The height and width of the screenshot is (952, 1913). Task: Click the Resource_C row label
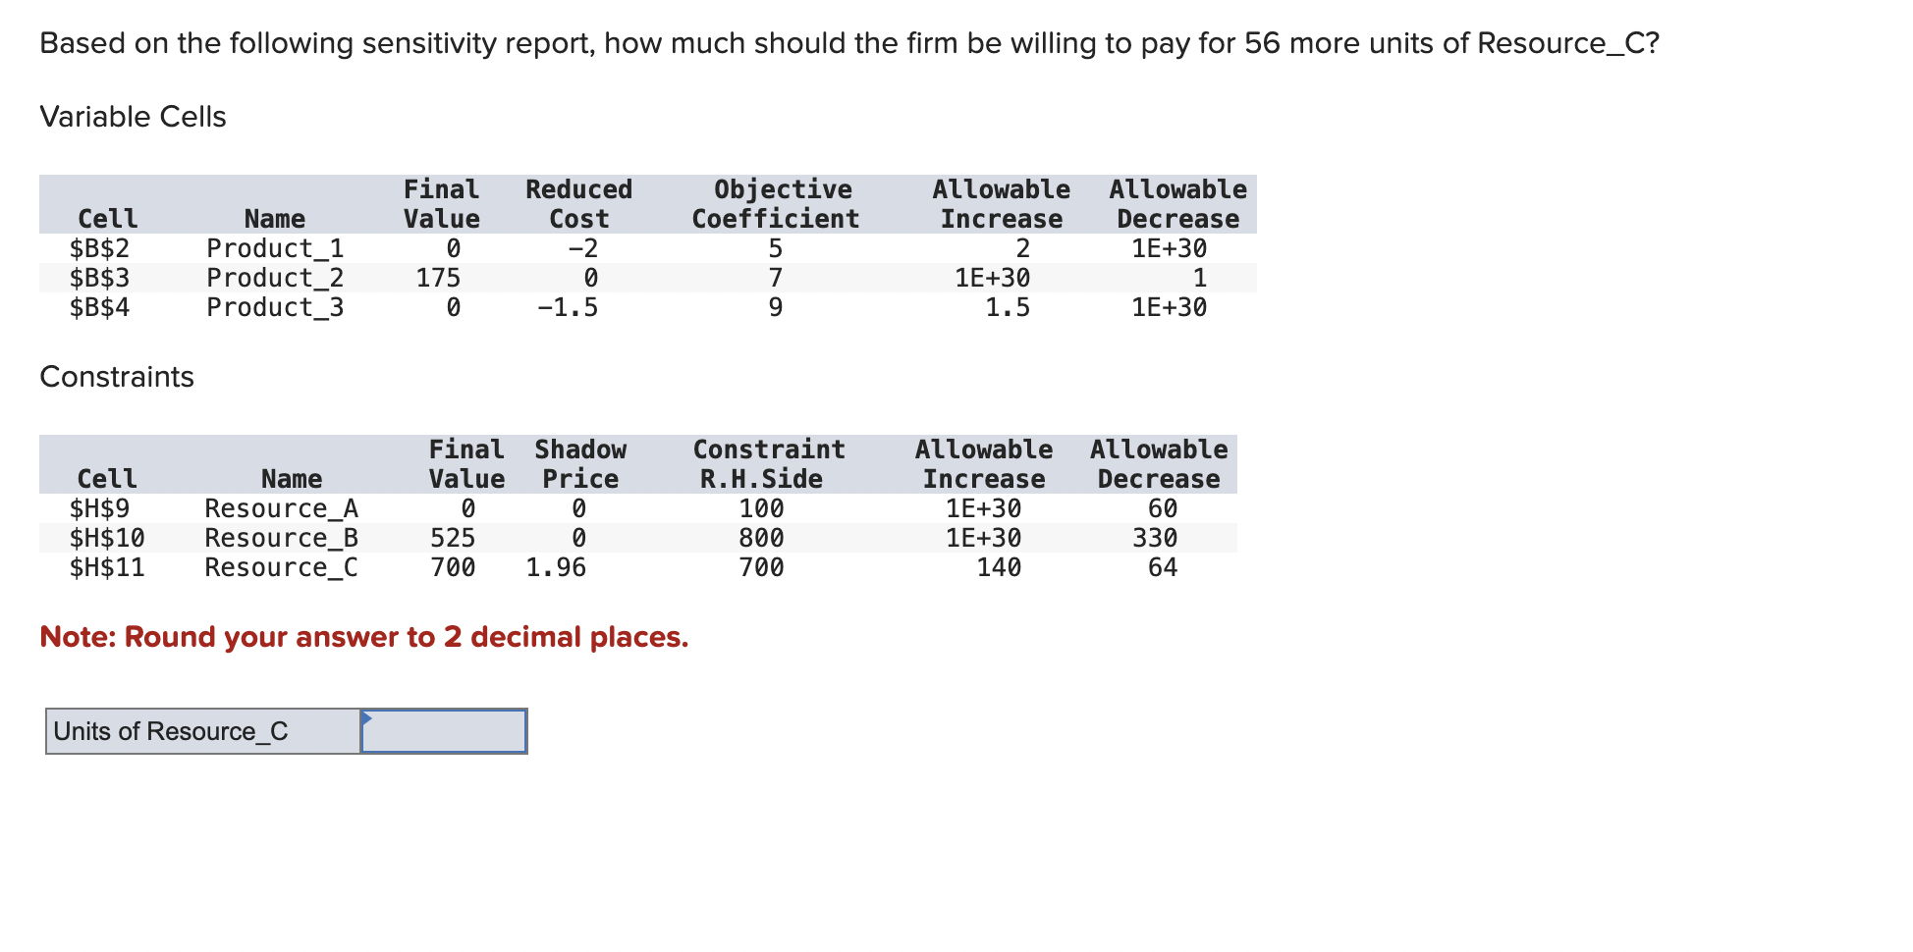(x=282, y=567)
